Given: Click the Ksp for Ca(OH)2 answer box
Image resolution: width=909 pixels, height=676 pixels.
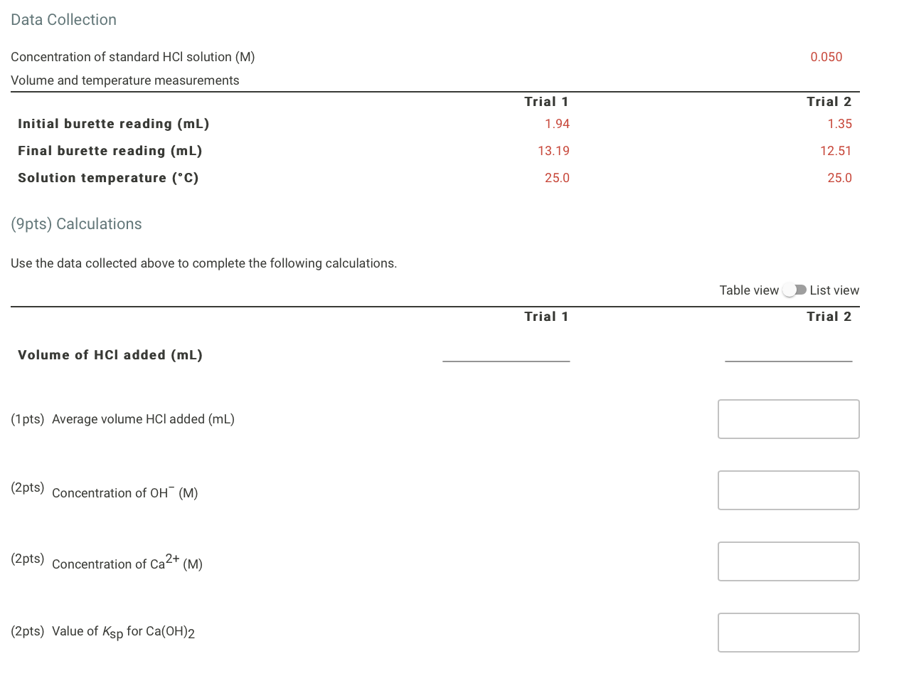Looking at the screenshot, I should point(788,633).
